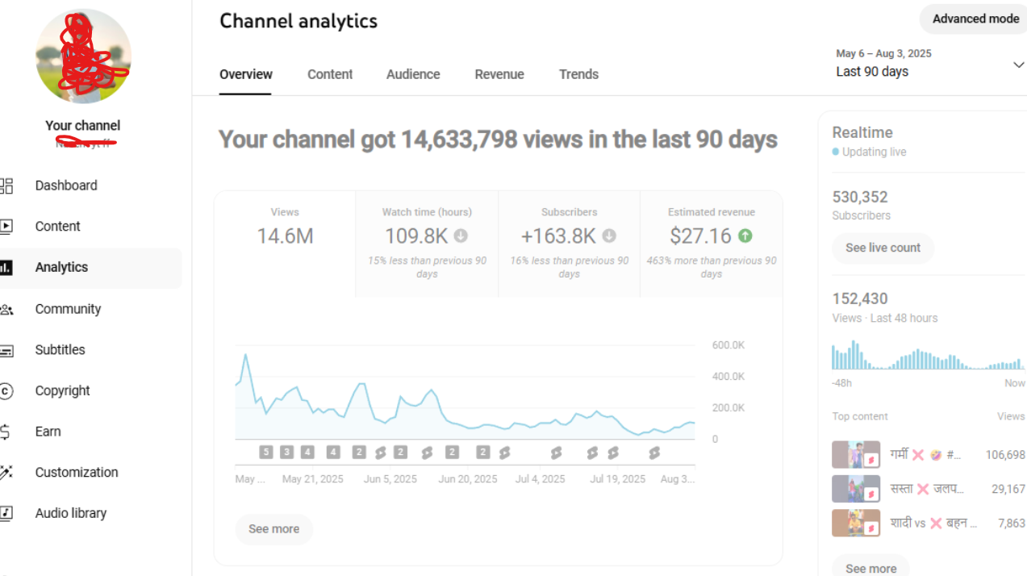Click the Audio library music icon
The width and height of the screenshot is (1027, 576).
[x=6, y=513]
